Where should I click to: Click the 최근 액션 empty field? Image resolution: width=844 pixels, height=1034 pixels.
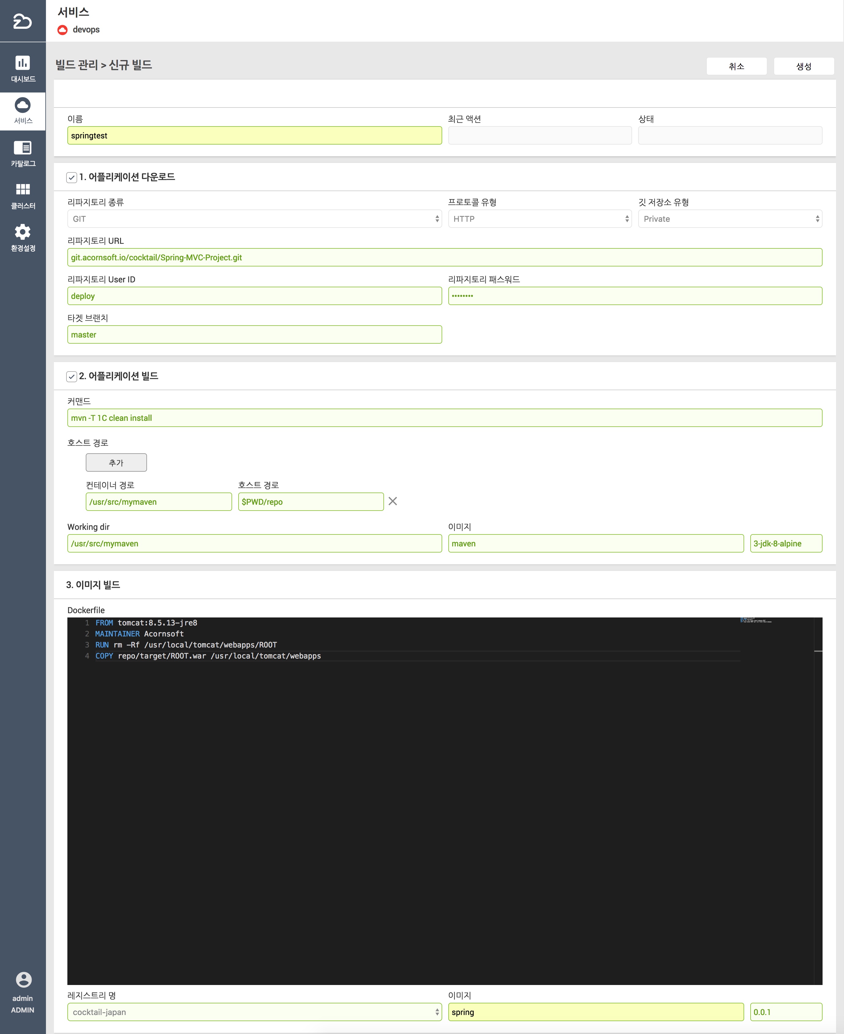click(x=540, y=136)
